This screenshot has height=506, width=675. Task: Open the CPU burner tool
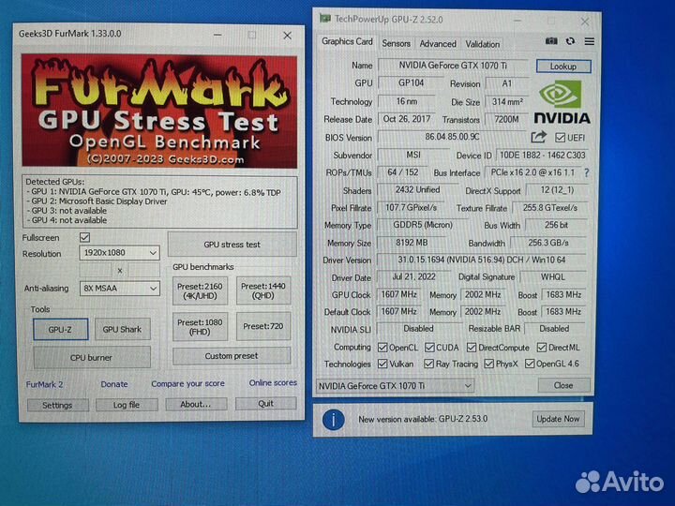point(92,358)
